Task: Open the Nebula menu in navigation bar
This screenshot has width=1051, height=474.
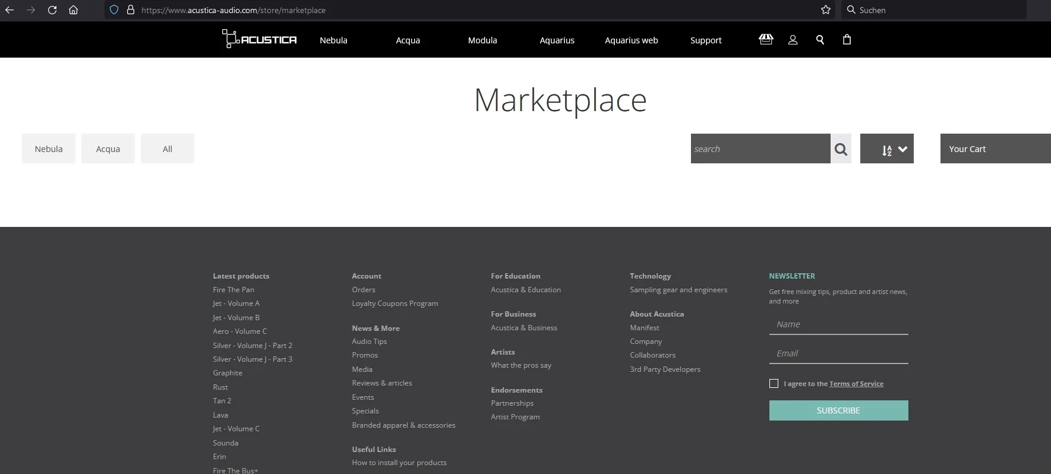Action: [x=333, y=40]
